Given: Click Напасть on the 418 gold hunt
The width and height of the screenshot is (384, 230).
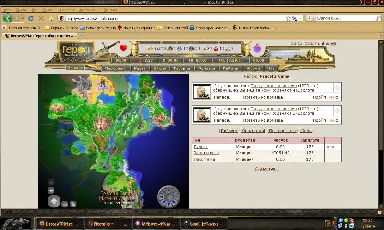Looking at the screenshot, I should point(222,97).
